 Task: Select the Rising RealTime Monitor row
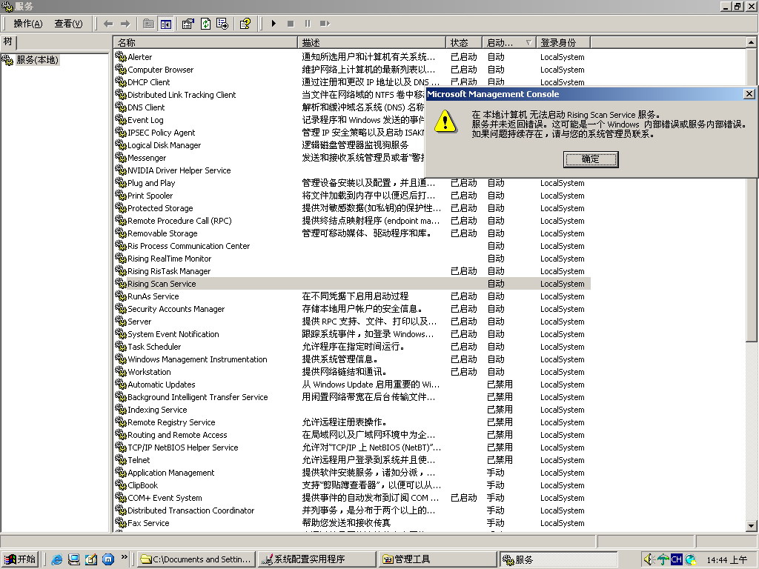pyautogui.click(x=352, y=259)
